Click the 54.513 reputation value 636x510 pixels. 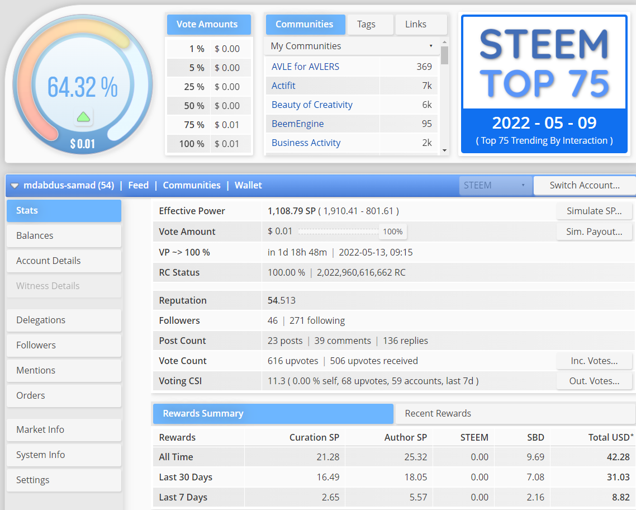[282, 301]
